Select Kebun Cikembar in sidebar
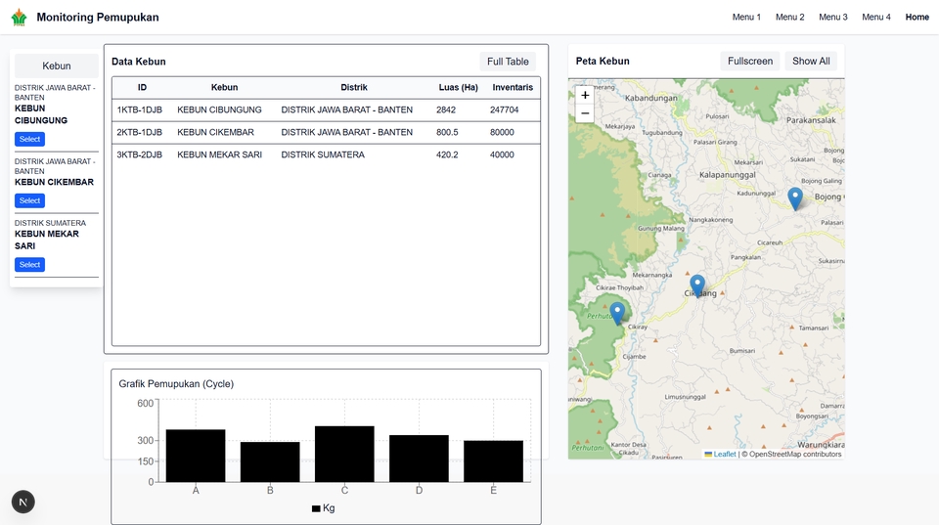The width and height of the screenshot is (939, 525). tap(29, 200)
